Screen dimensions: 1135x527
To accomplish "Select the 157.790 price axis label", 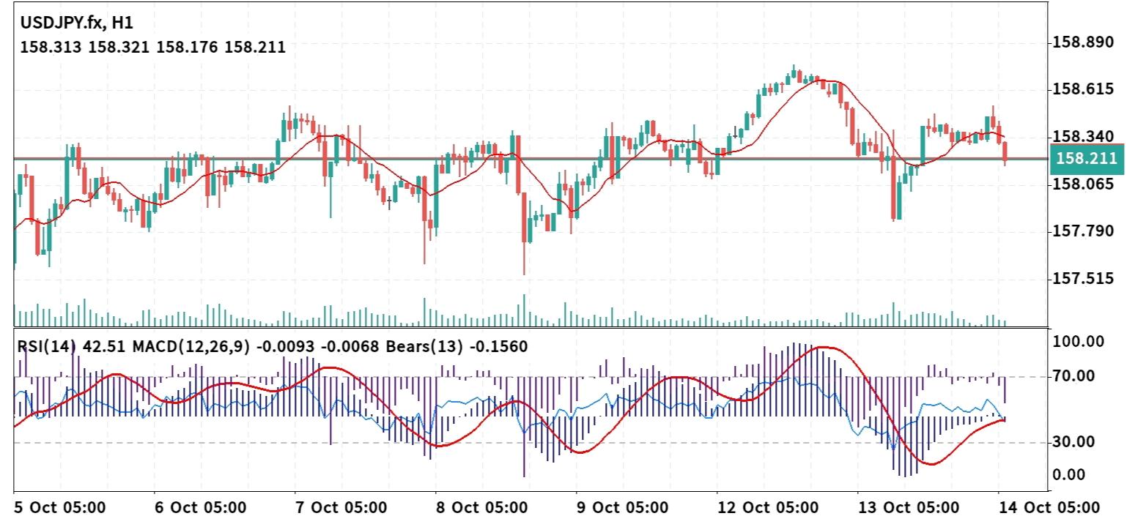I will (1083, 231).
